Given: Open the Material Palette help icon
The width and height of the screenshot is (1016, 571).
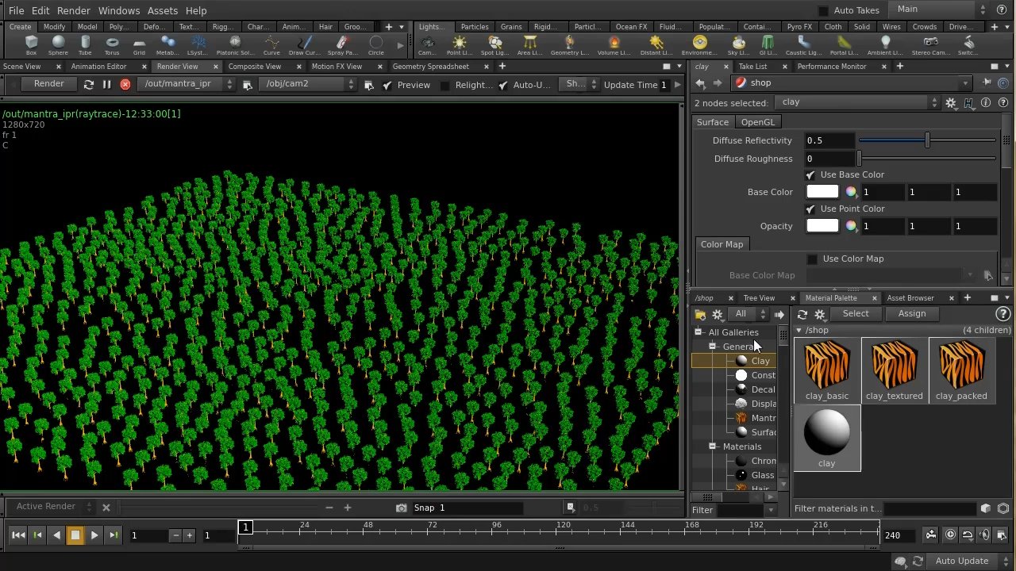Looking at the screenshot, I should point(1003,314).
